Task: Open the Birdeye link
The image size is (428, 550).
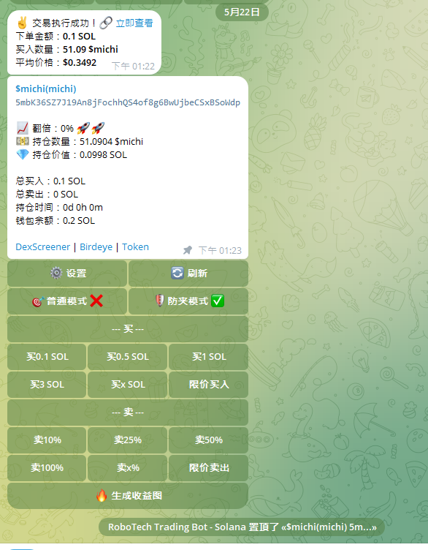Action: point(96,247)
